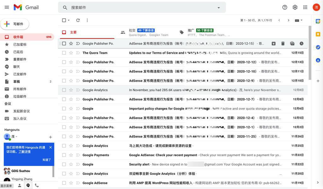Expand the side panel chevron at bottom right
This screenshot has height=189, width=323.
pos(318,182)
